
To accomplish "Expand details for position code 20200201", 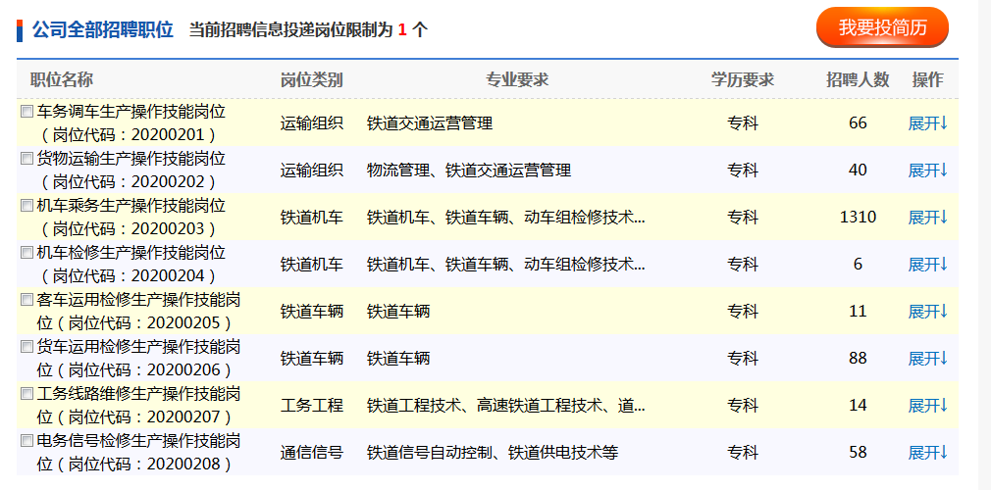I will (x=927, y=123).
